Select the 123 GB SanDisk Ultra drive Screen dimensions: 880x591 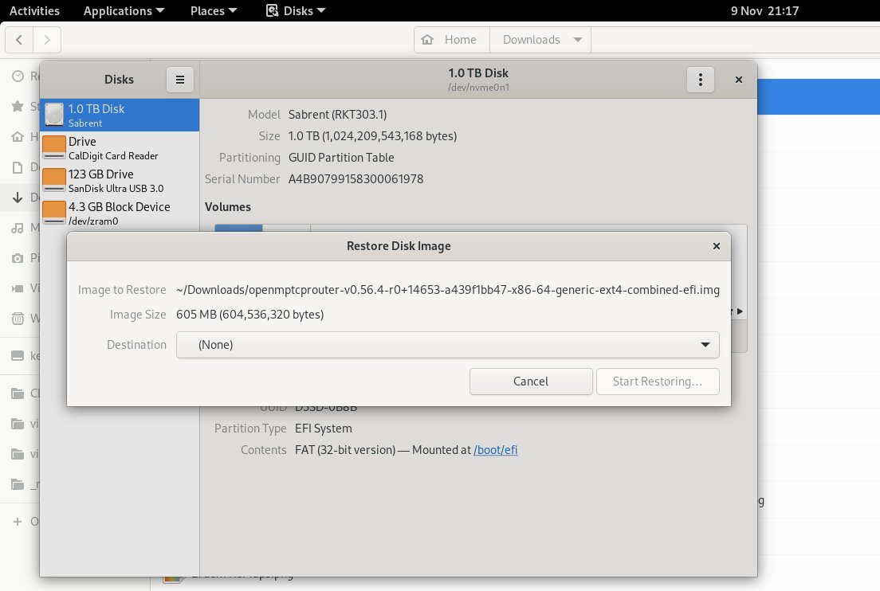click(x=120, y=181)
